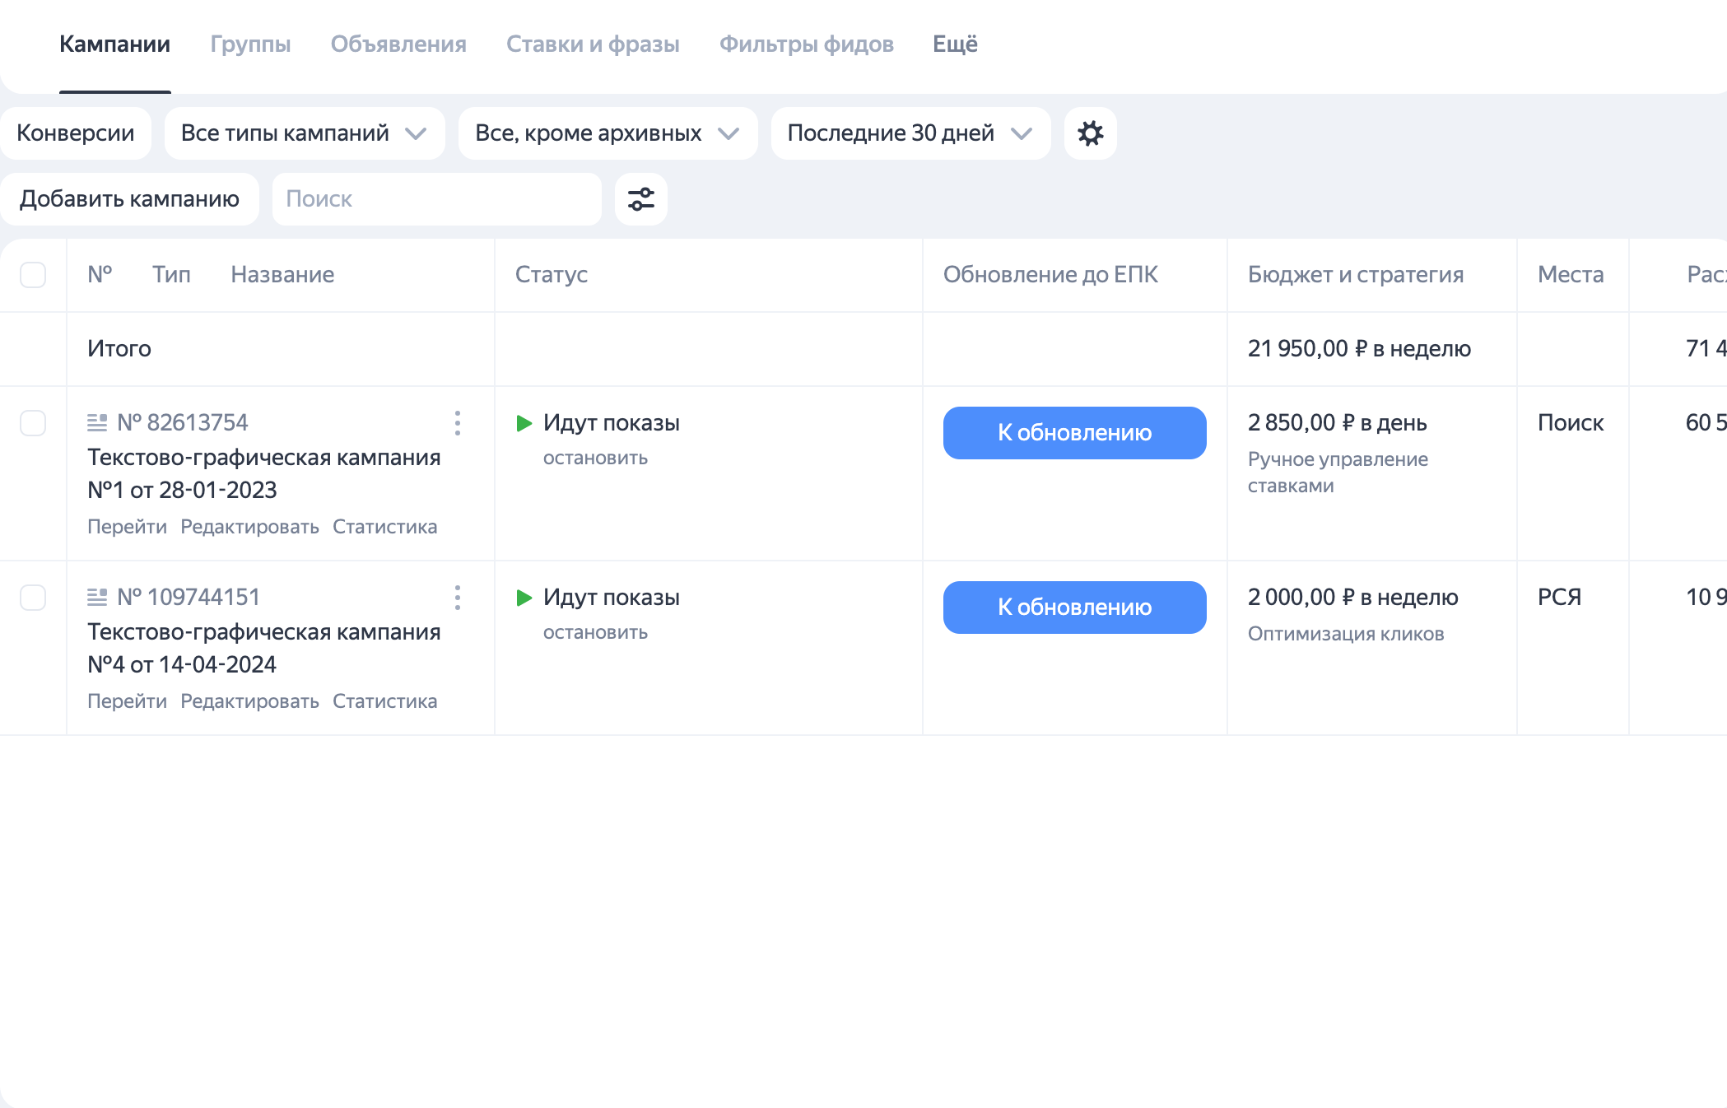Click 'Перейти' link for campaign №1 от 28-01-2023
Image resolution: width=1727 pixels, height=1108 pixels.
pos(127,527)
